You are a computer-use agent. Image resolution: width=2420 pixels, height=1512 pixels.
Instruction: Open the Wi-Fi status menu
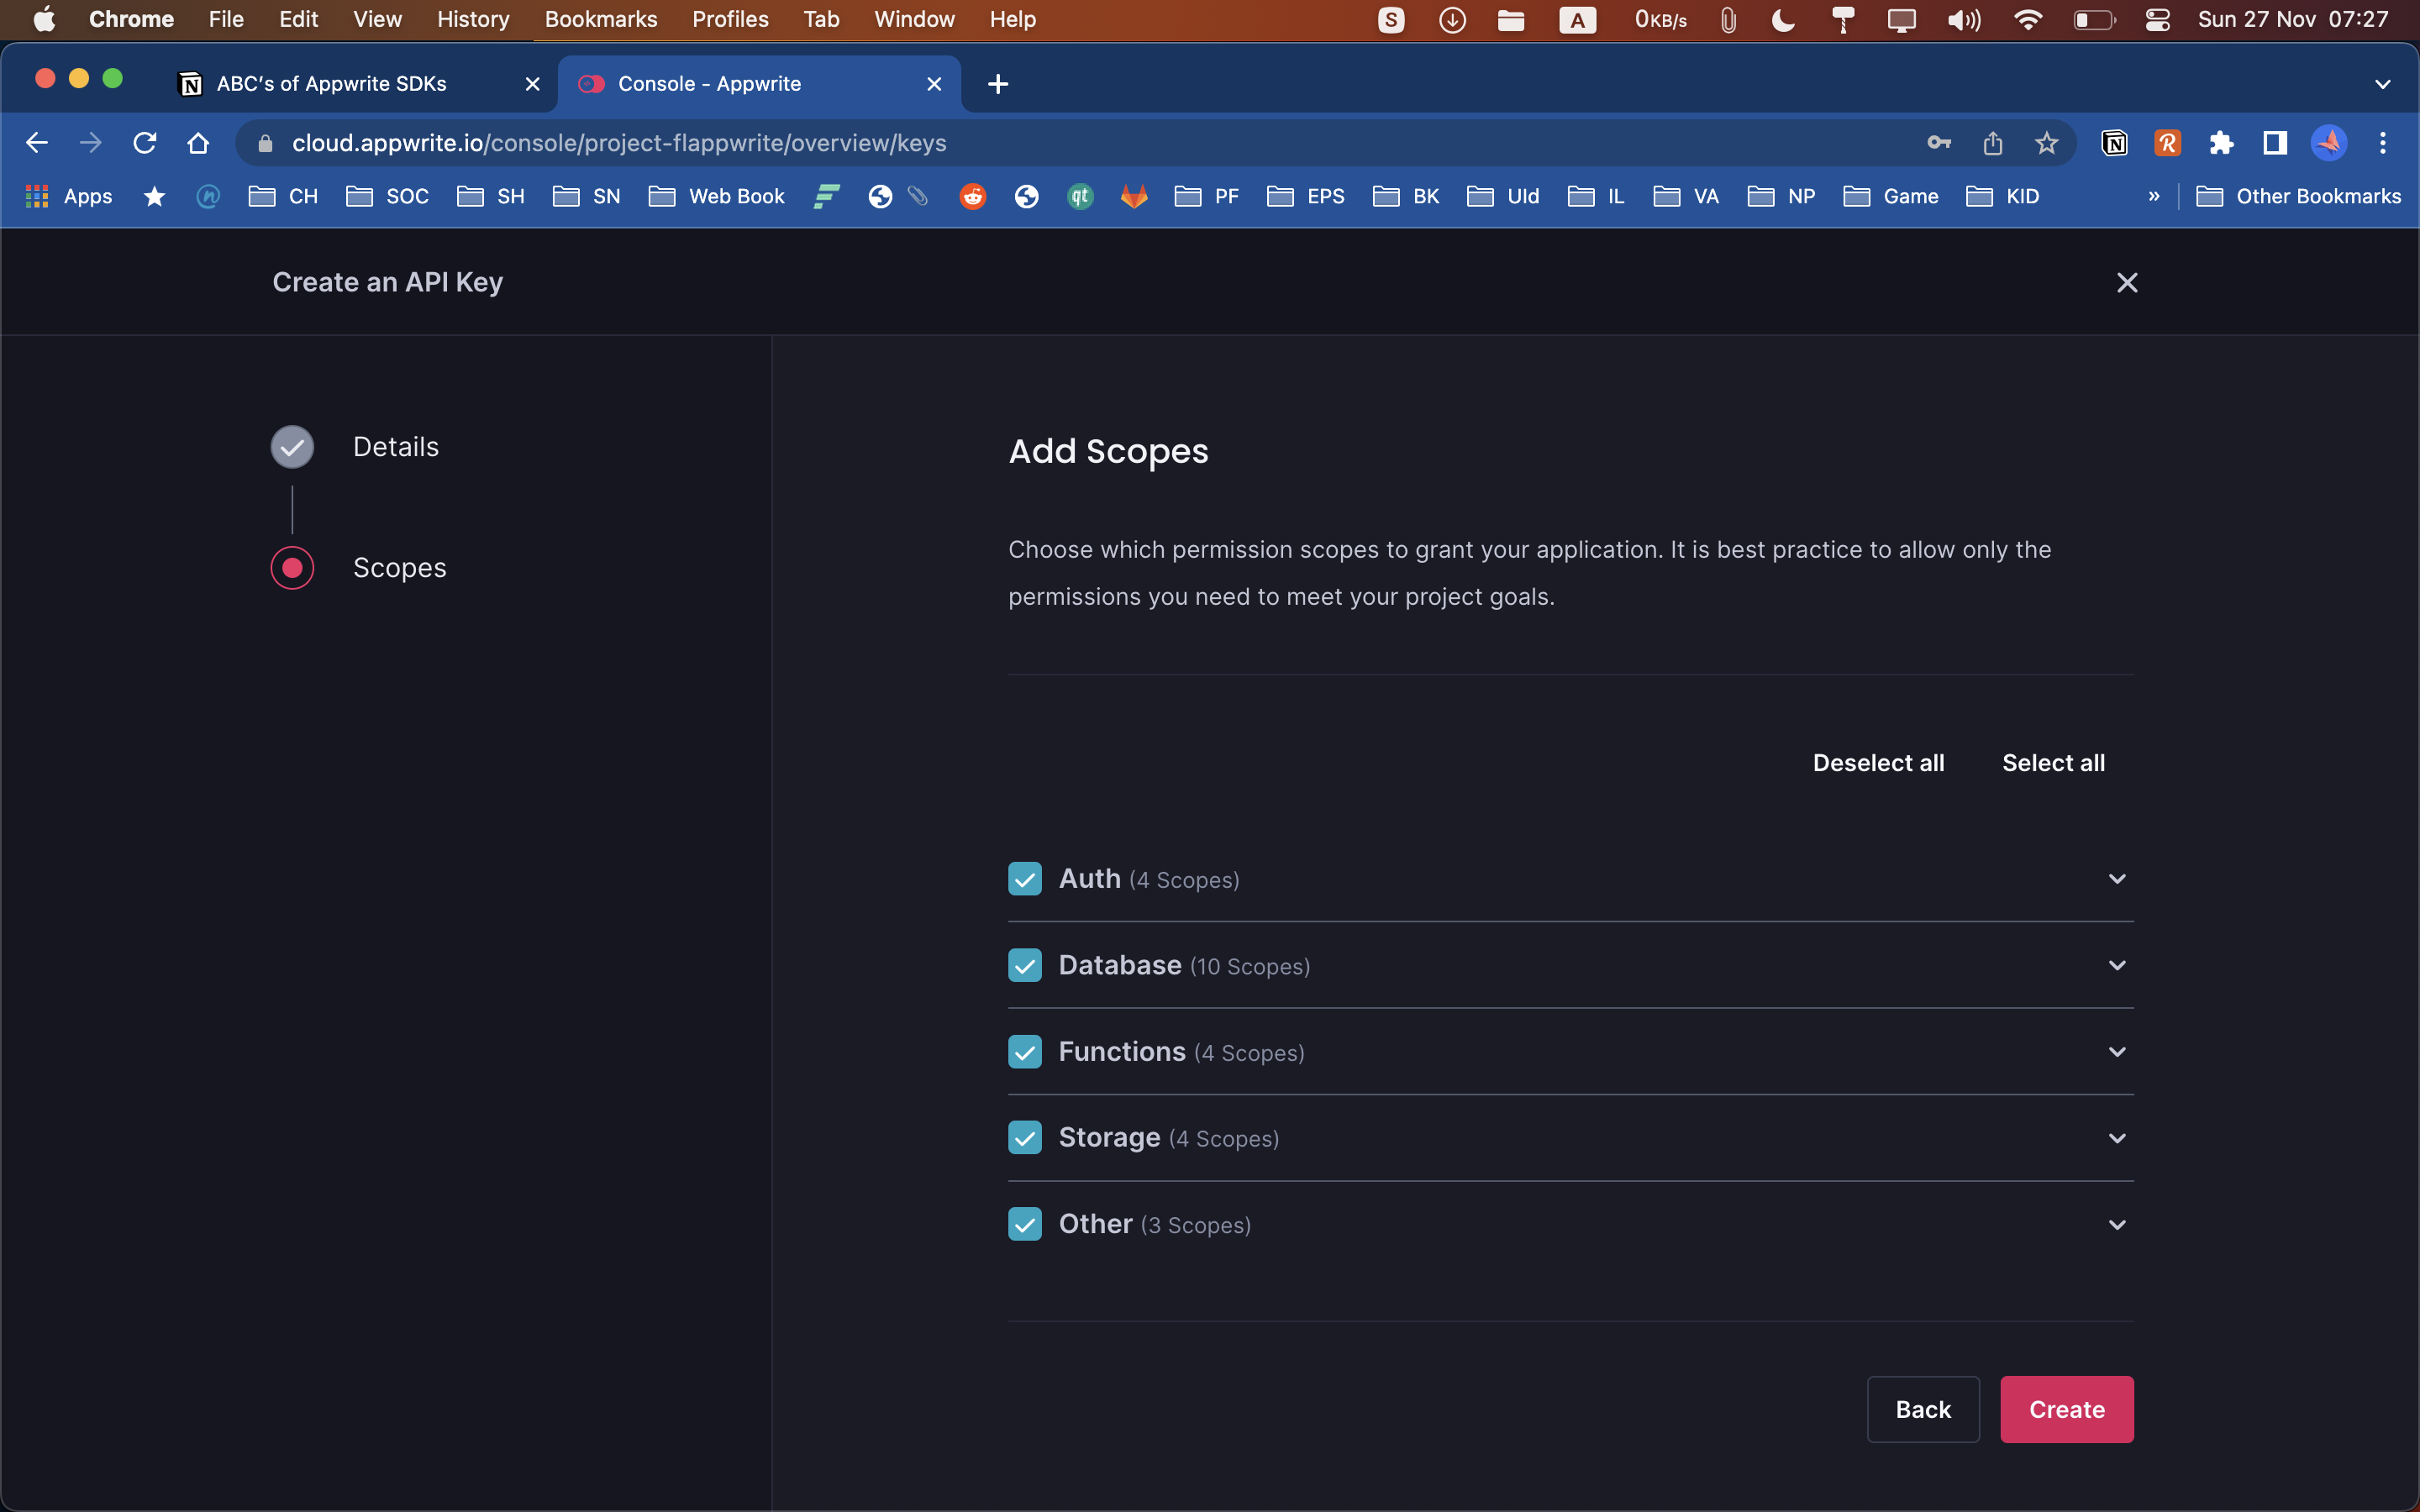tap(2028, 19)
